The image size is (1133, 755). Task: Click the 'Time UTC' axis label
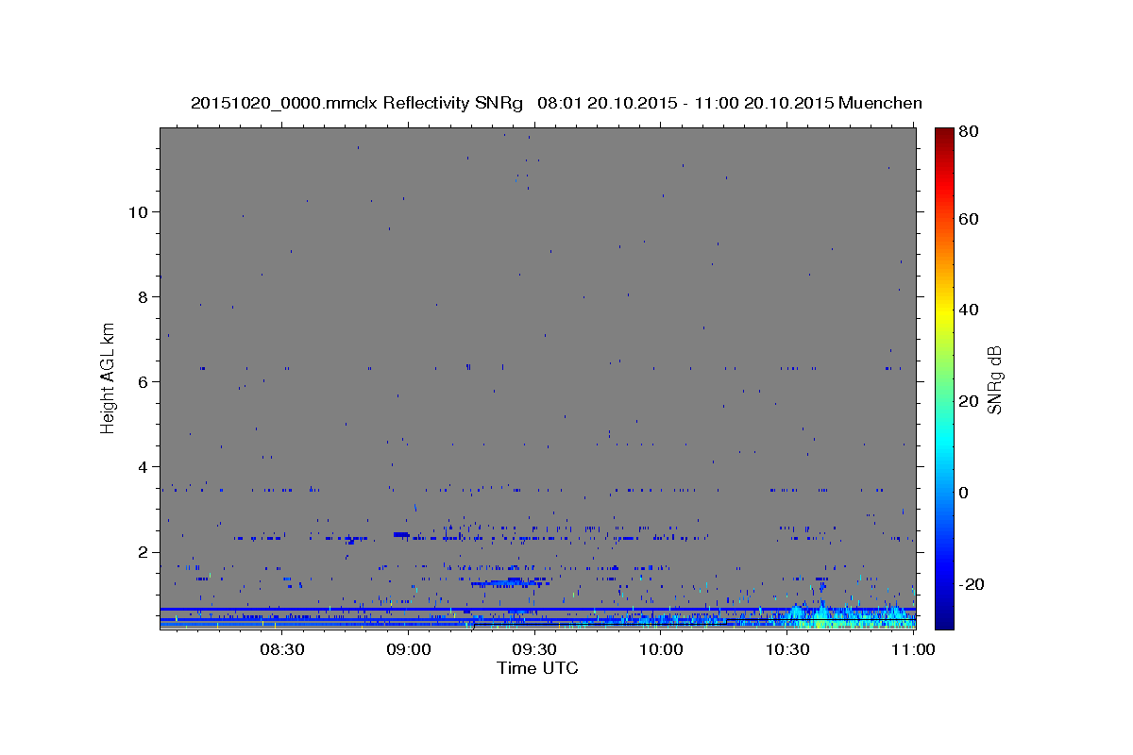537,668
